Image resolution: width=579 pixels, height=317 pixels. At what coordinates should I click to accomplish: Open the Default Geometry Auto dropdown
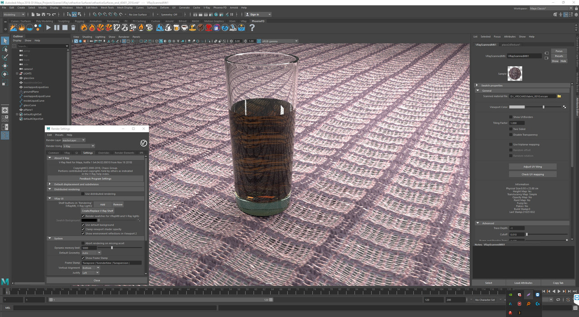click(91, 253)
